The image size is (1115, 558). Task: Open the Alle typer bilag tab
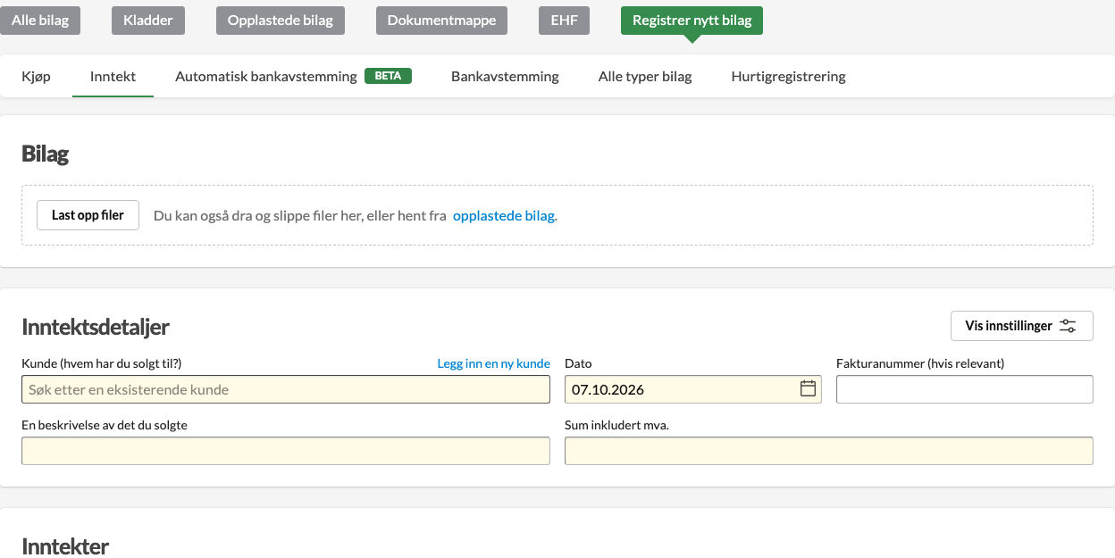[645, 76]
